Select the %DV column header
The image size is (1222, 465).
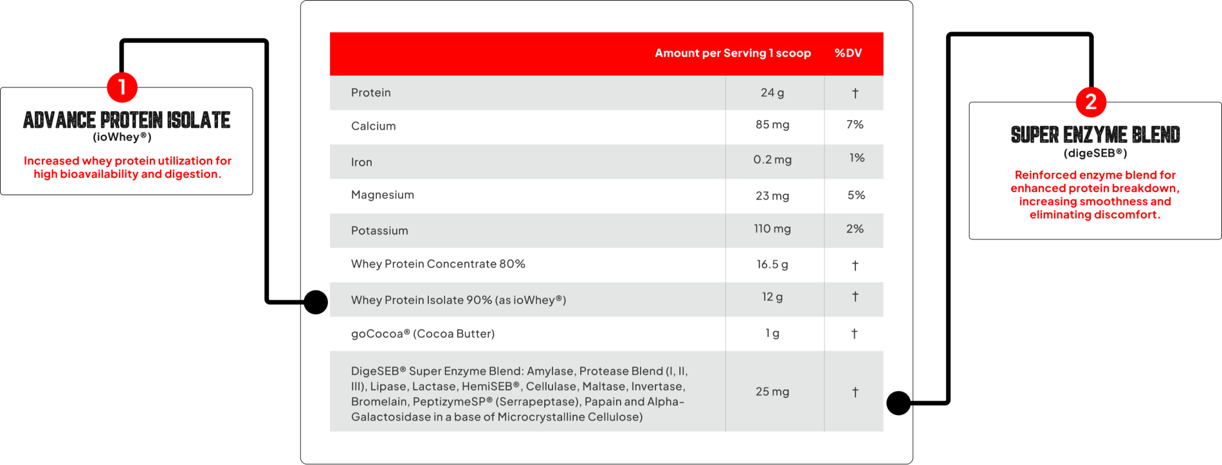pos(848,53)
